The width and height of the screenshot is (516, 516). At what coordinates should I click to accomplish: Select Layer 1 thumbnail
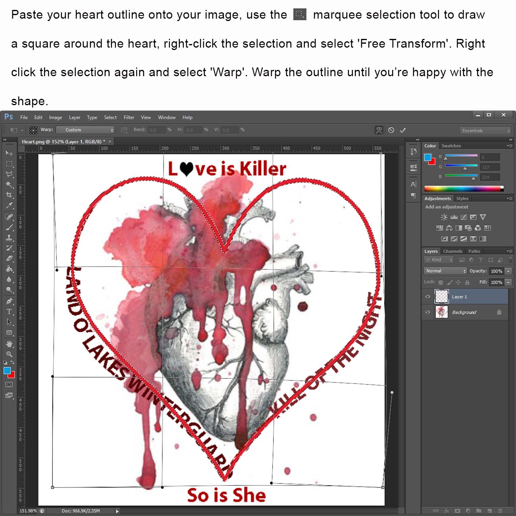pos(441,297)
